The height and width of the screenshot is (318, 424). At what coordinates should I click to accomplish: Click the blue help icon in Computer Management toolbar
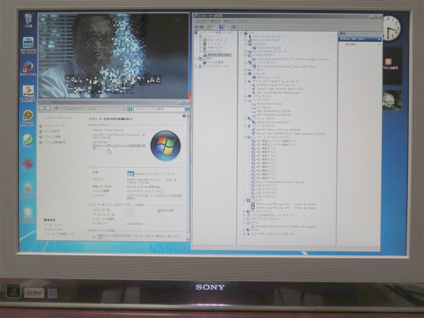[x=221, y=27]
